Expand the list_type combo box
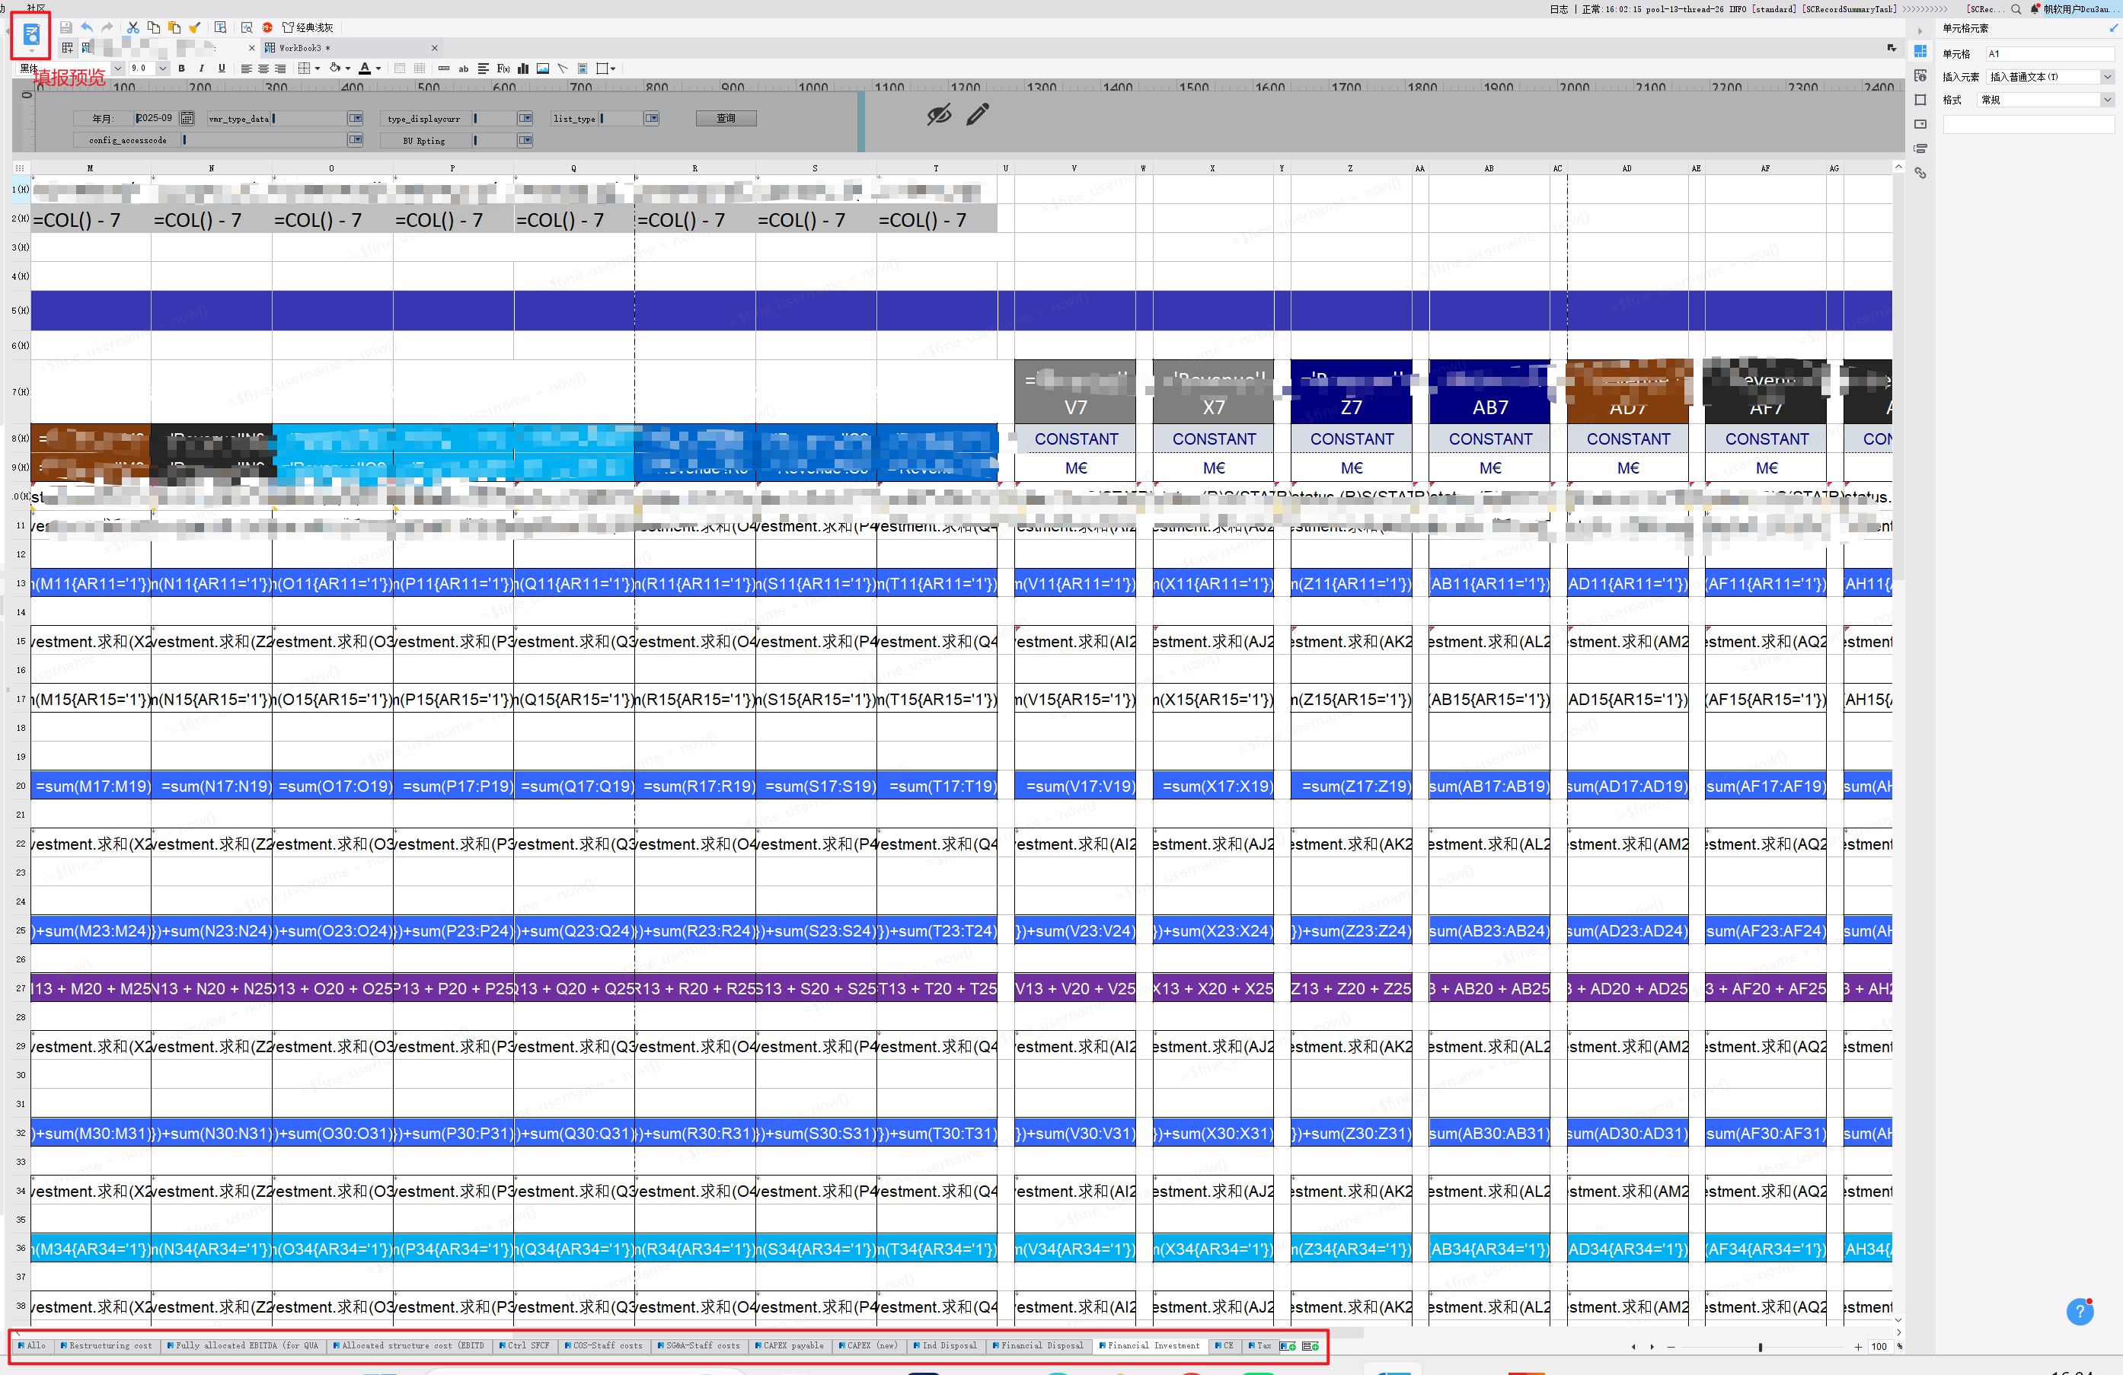The image size is (2123, 1375). [652, 119]
